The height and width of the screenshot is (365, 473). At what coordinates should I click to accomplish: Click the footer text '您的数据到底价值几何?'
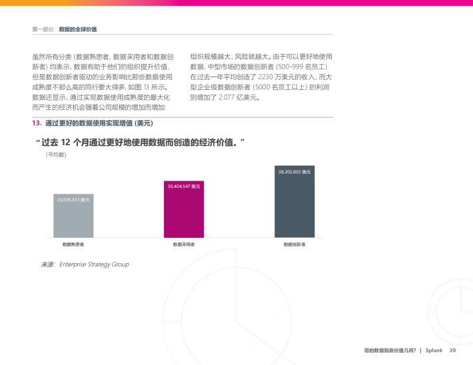click(x=390, y=350)
